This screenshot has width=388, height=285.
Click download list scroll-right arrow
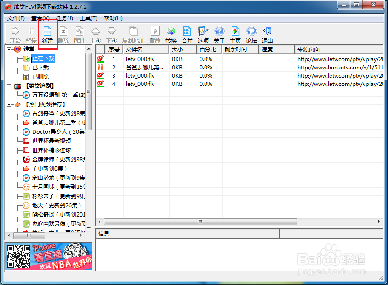pos(379,222)
